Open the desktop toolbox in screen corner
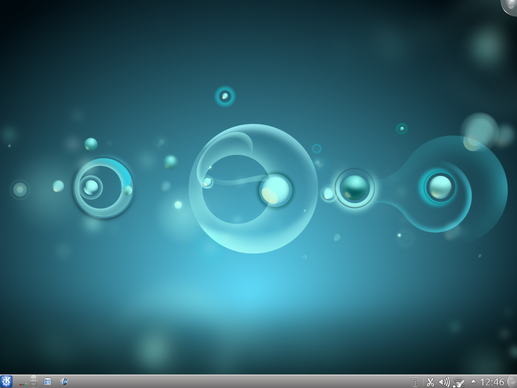 (x=510, y=6)
